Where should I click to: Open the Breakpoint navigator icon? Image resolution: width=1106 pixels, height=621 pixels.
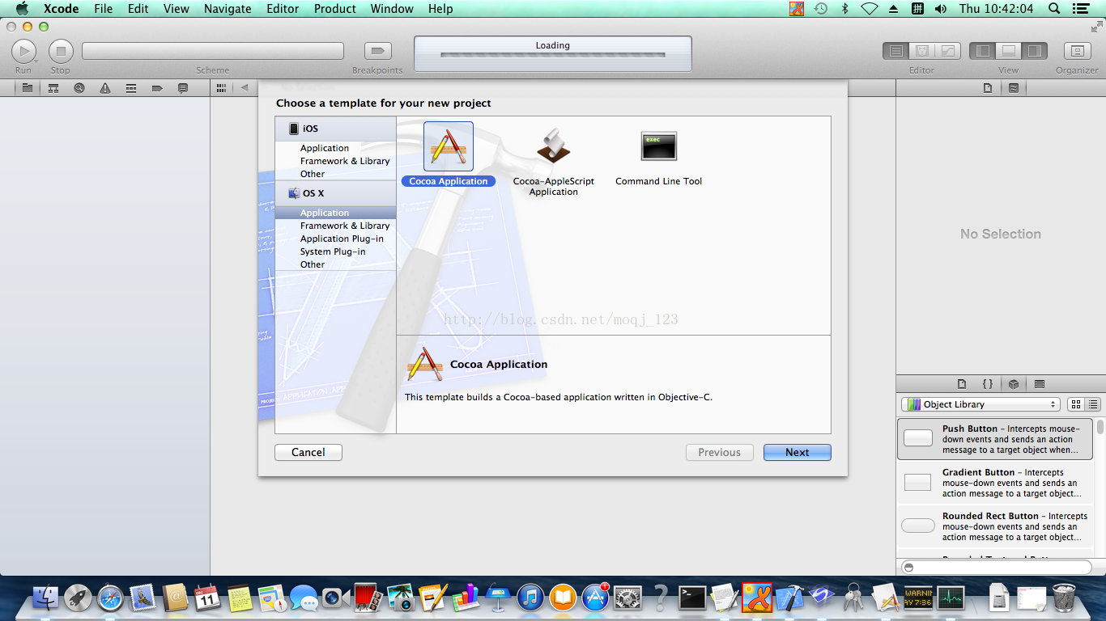(157, 88)
